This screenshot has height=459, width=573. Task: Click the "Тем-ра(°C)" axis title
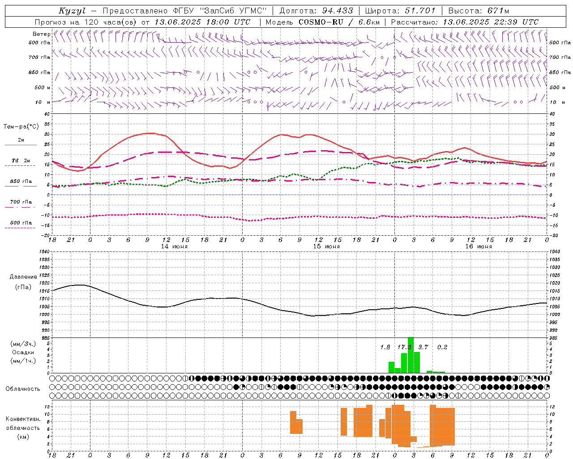click(x=21, y=127)
